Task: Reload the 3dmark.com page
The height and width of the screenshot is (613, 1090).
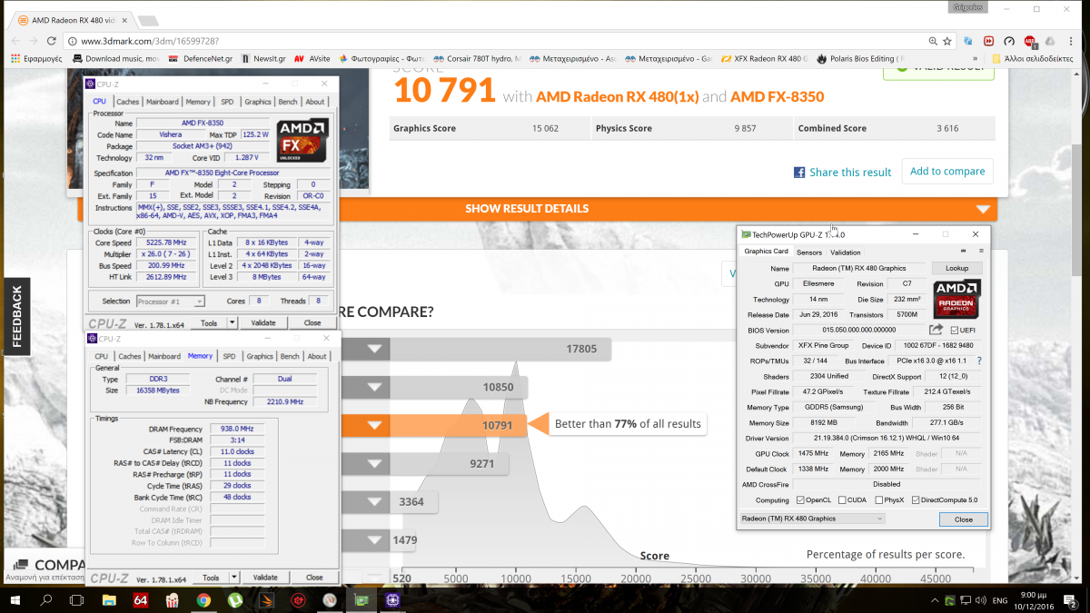Action: coord(51,41)
